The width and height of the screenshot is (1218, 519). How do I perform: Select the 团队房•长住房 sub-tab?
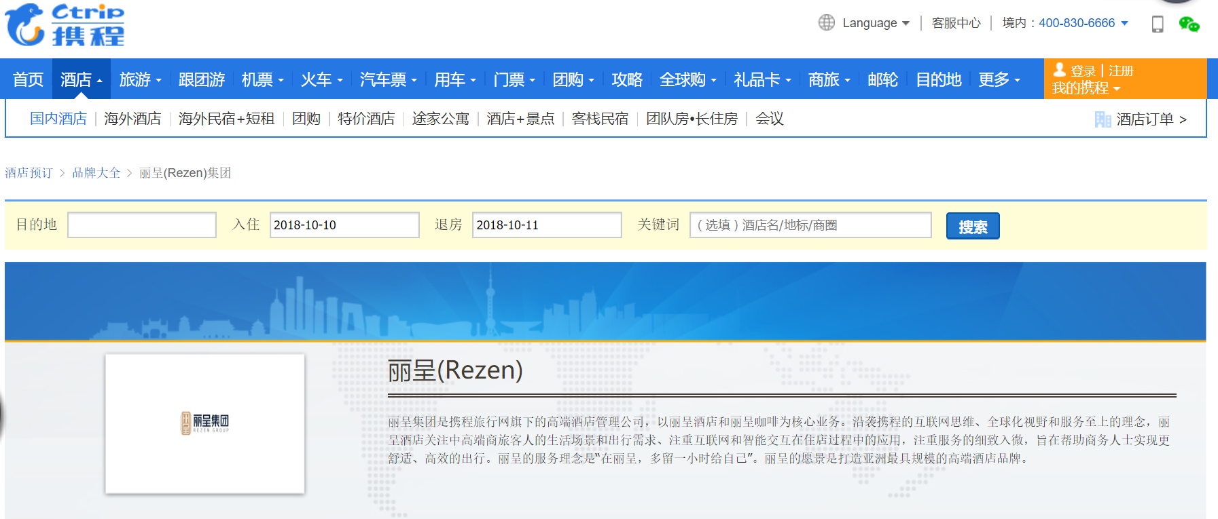(x=692, y=119)
